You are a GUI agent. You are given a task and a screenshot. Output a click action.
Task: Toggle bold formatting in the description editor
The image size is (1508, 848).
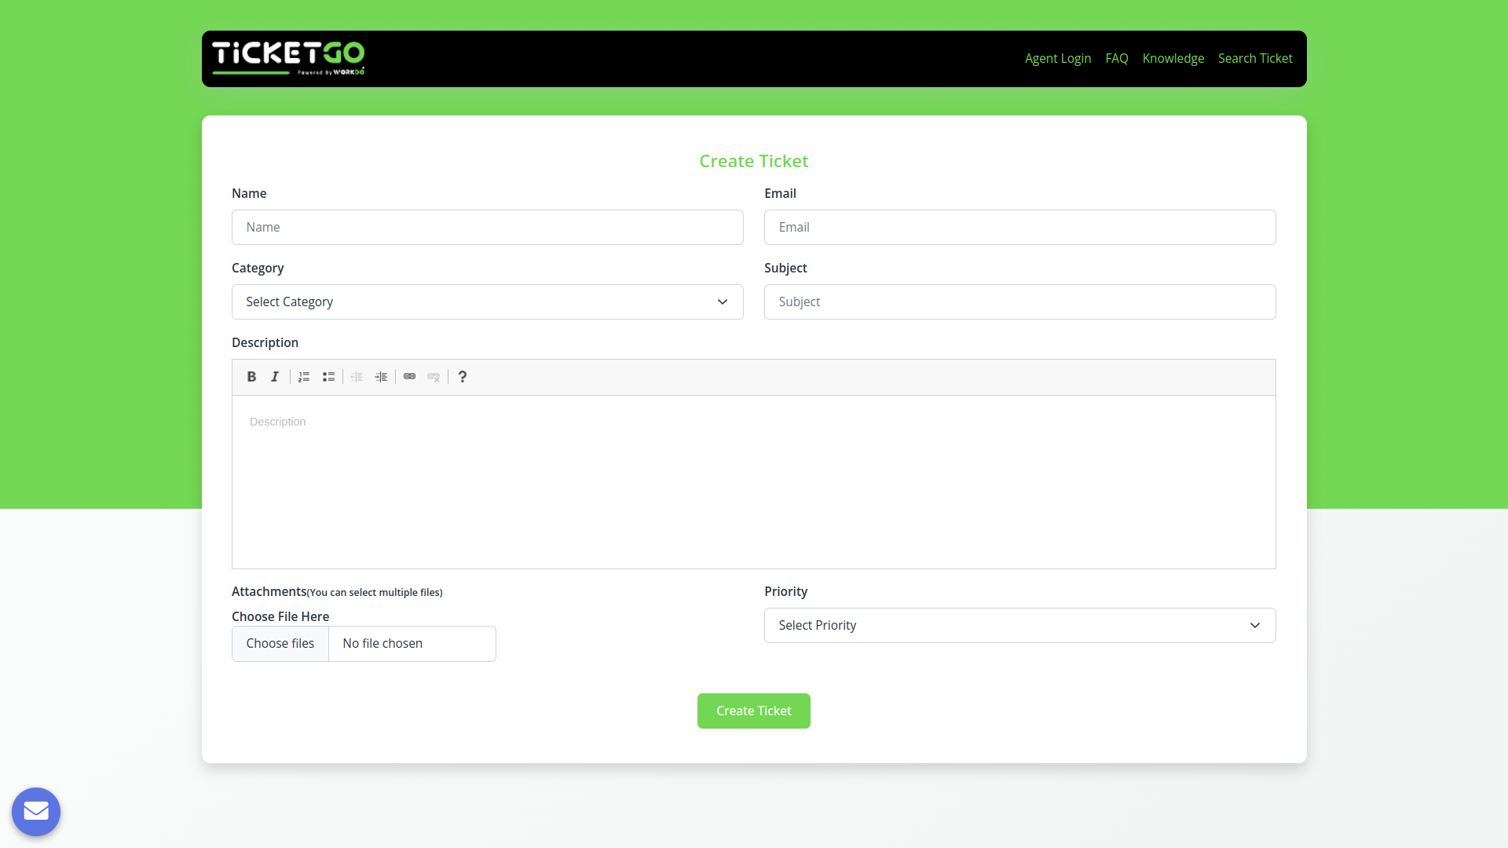[x=251, y=377]
